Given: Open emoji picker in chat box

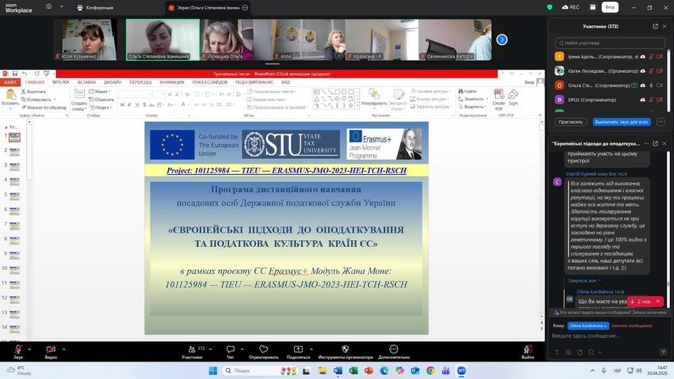Looking at the screenshot, I should pyautogui.click(x=568, y=352).
